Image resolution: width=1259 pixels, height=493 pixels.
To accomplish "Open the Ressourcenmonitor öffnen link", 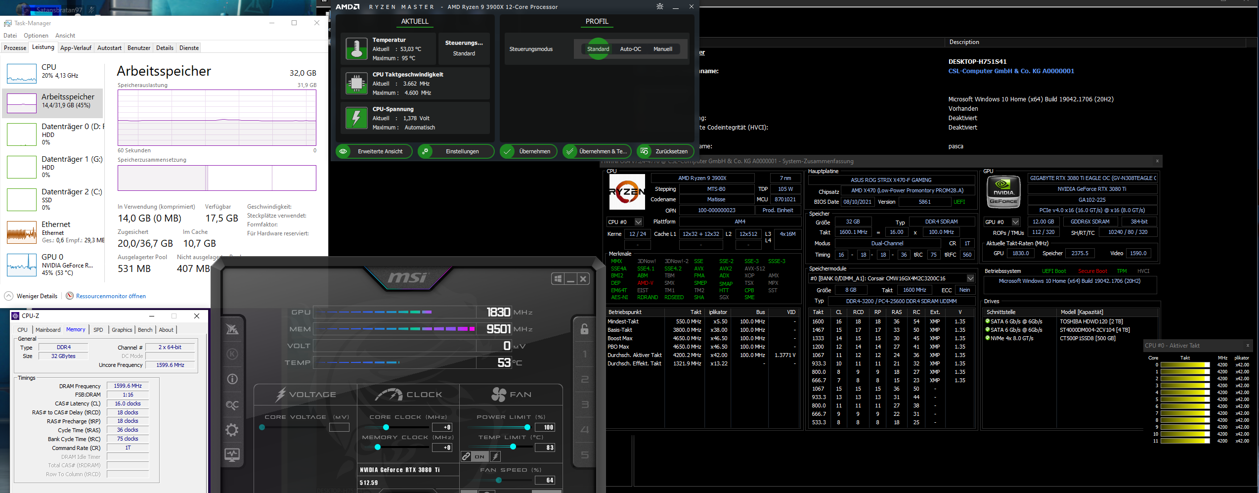I will tap(111, 296).
